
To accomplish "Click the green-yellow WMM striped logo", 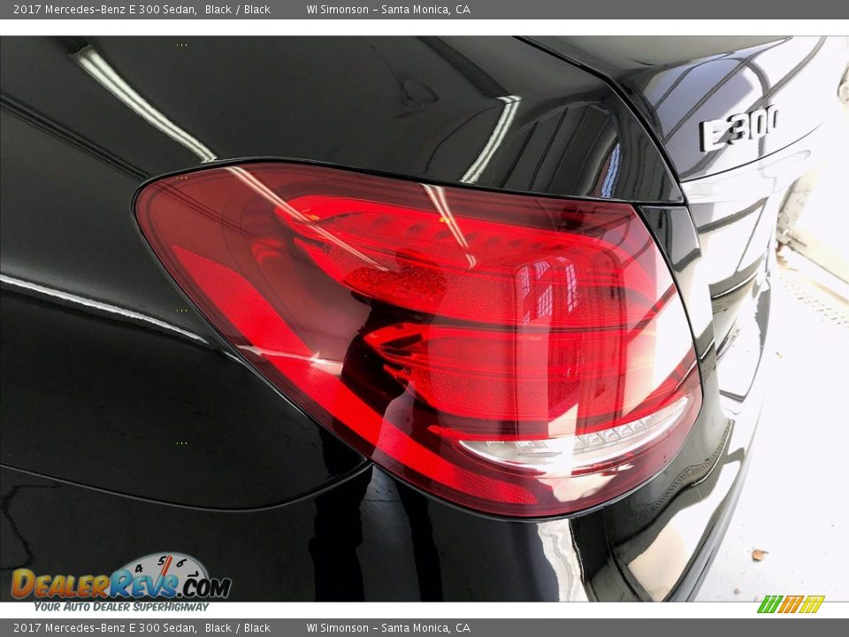I will pos(790,604).
